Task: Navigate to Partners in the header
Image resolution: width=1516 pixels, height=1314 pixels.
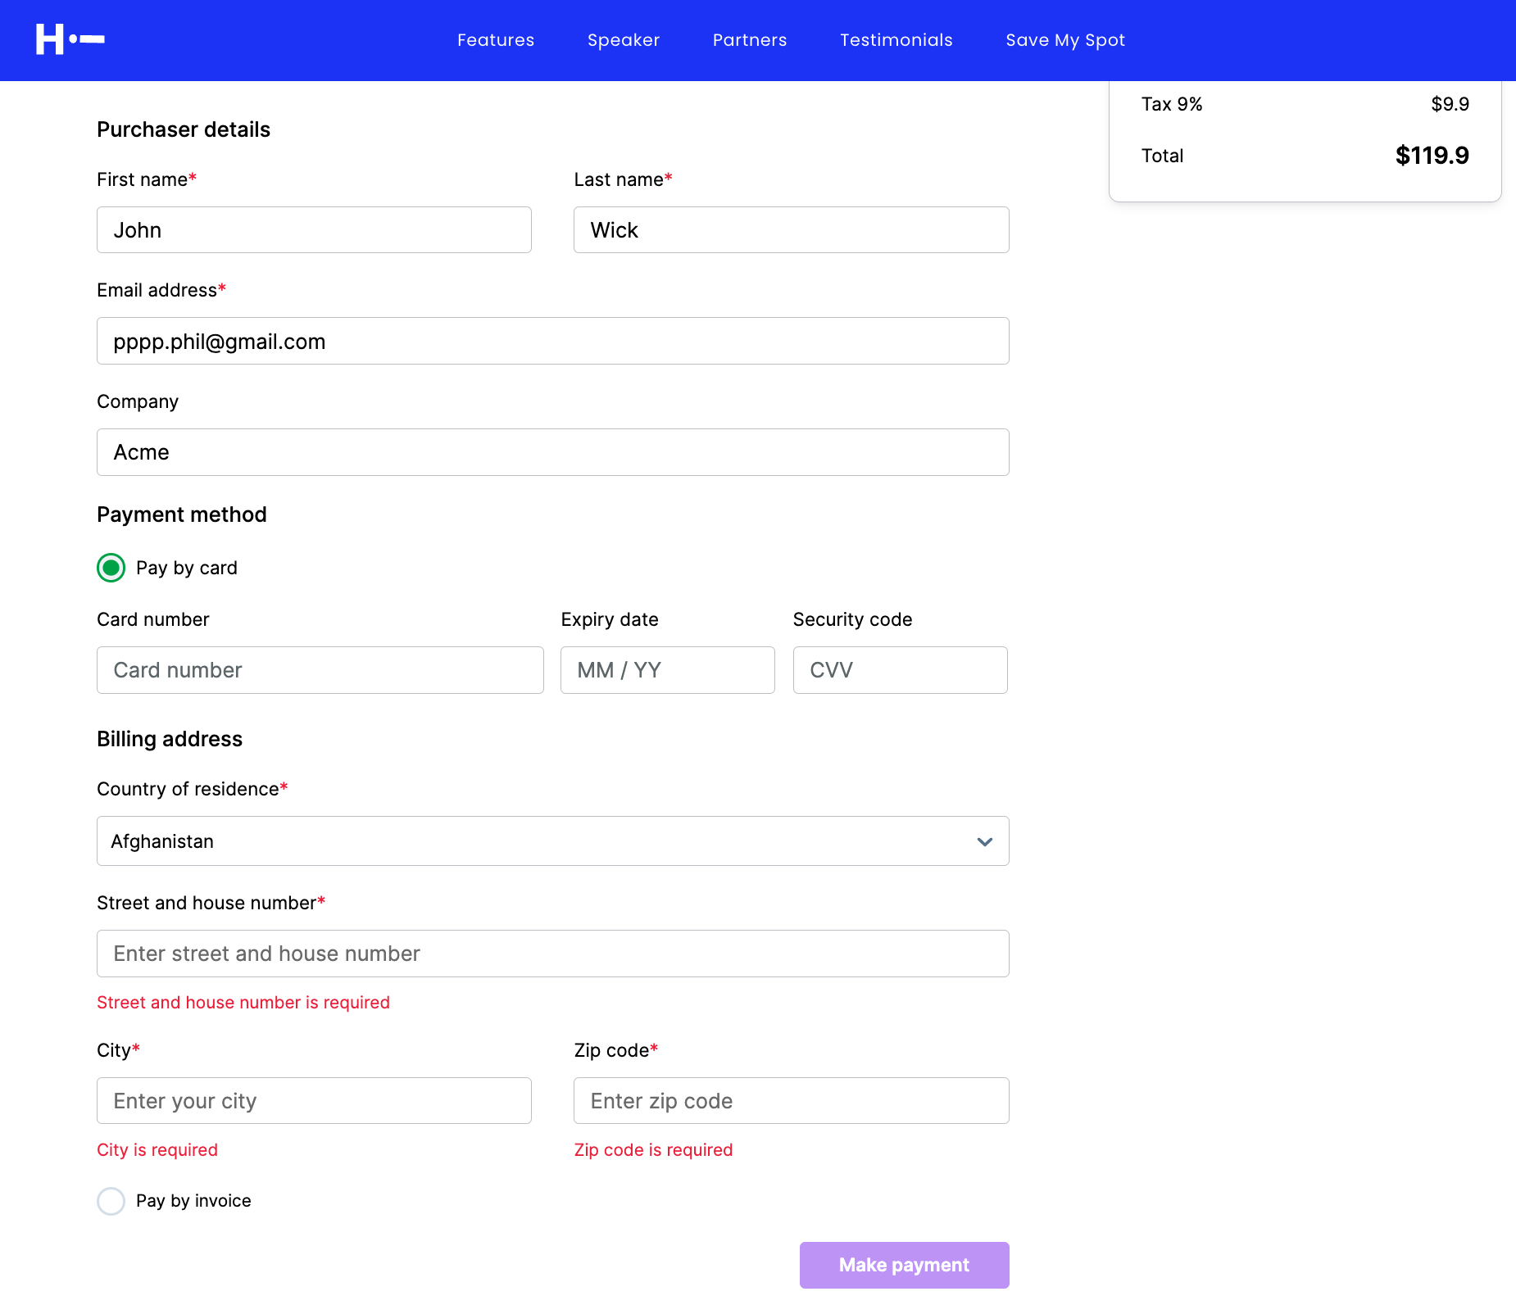Action: pyautogui.click(x=750, y=40)
